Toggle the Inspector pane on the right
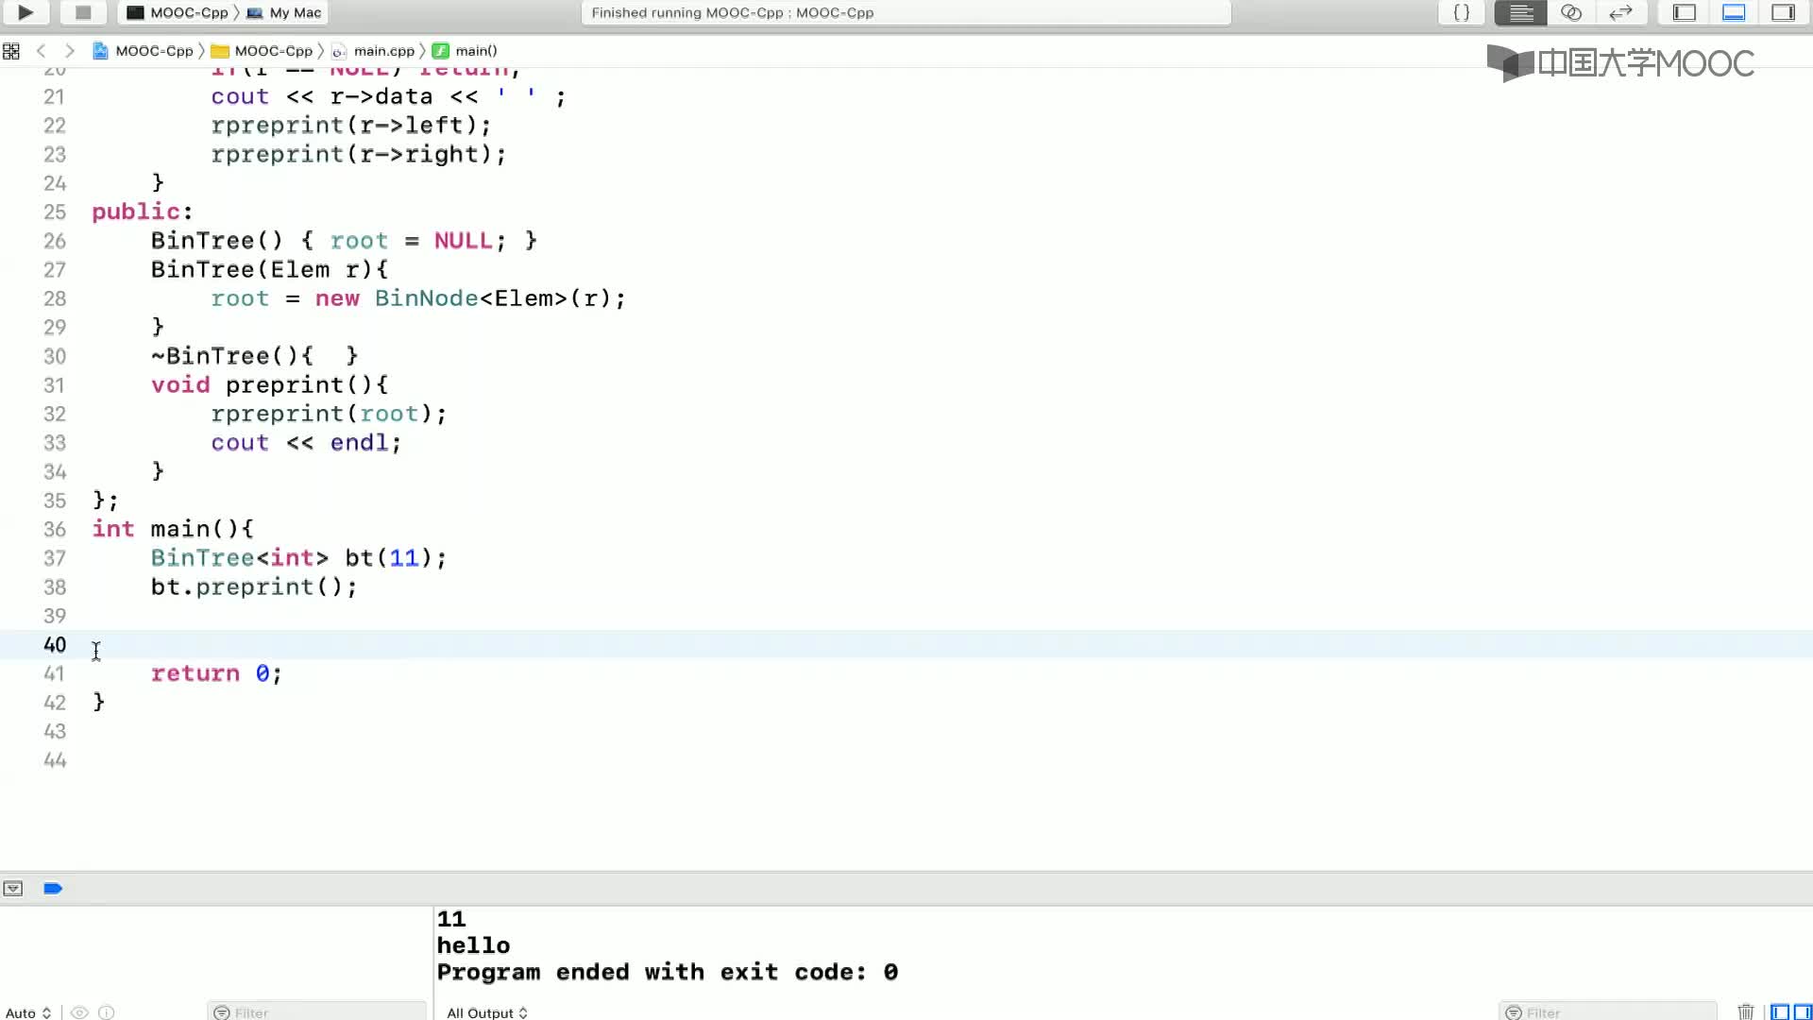 [x=1783, y=12]
